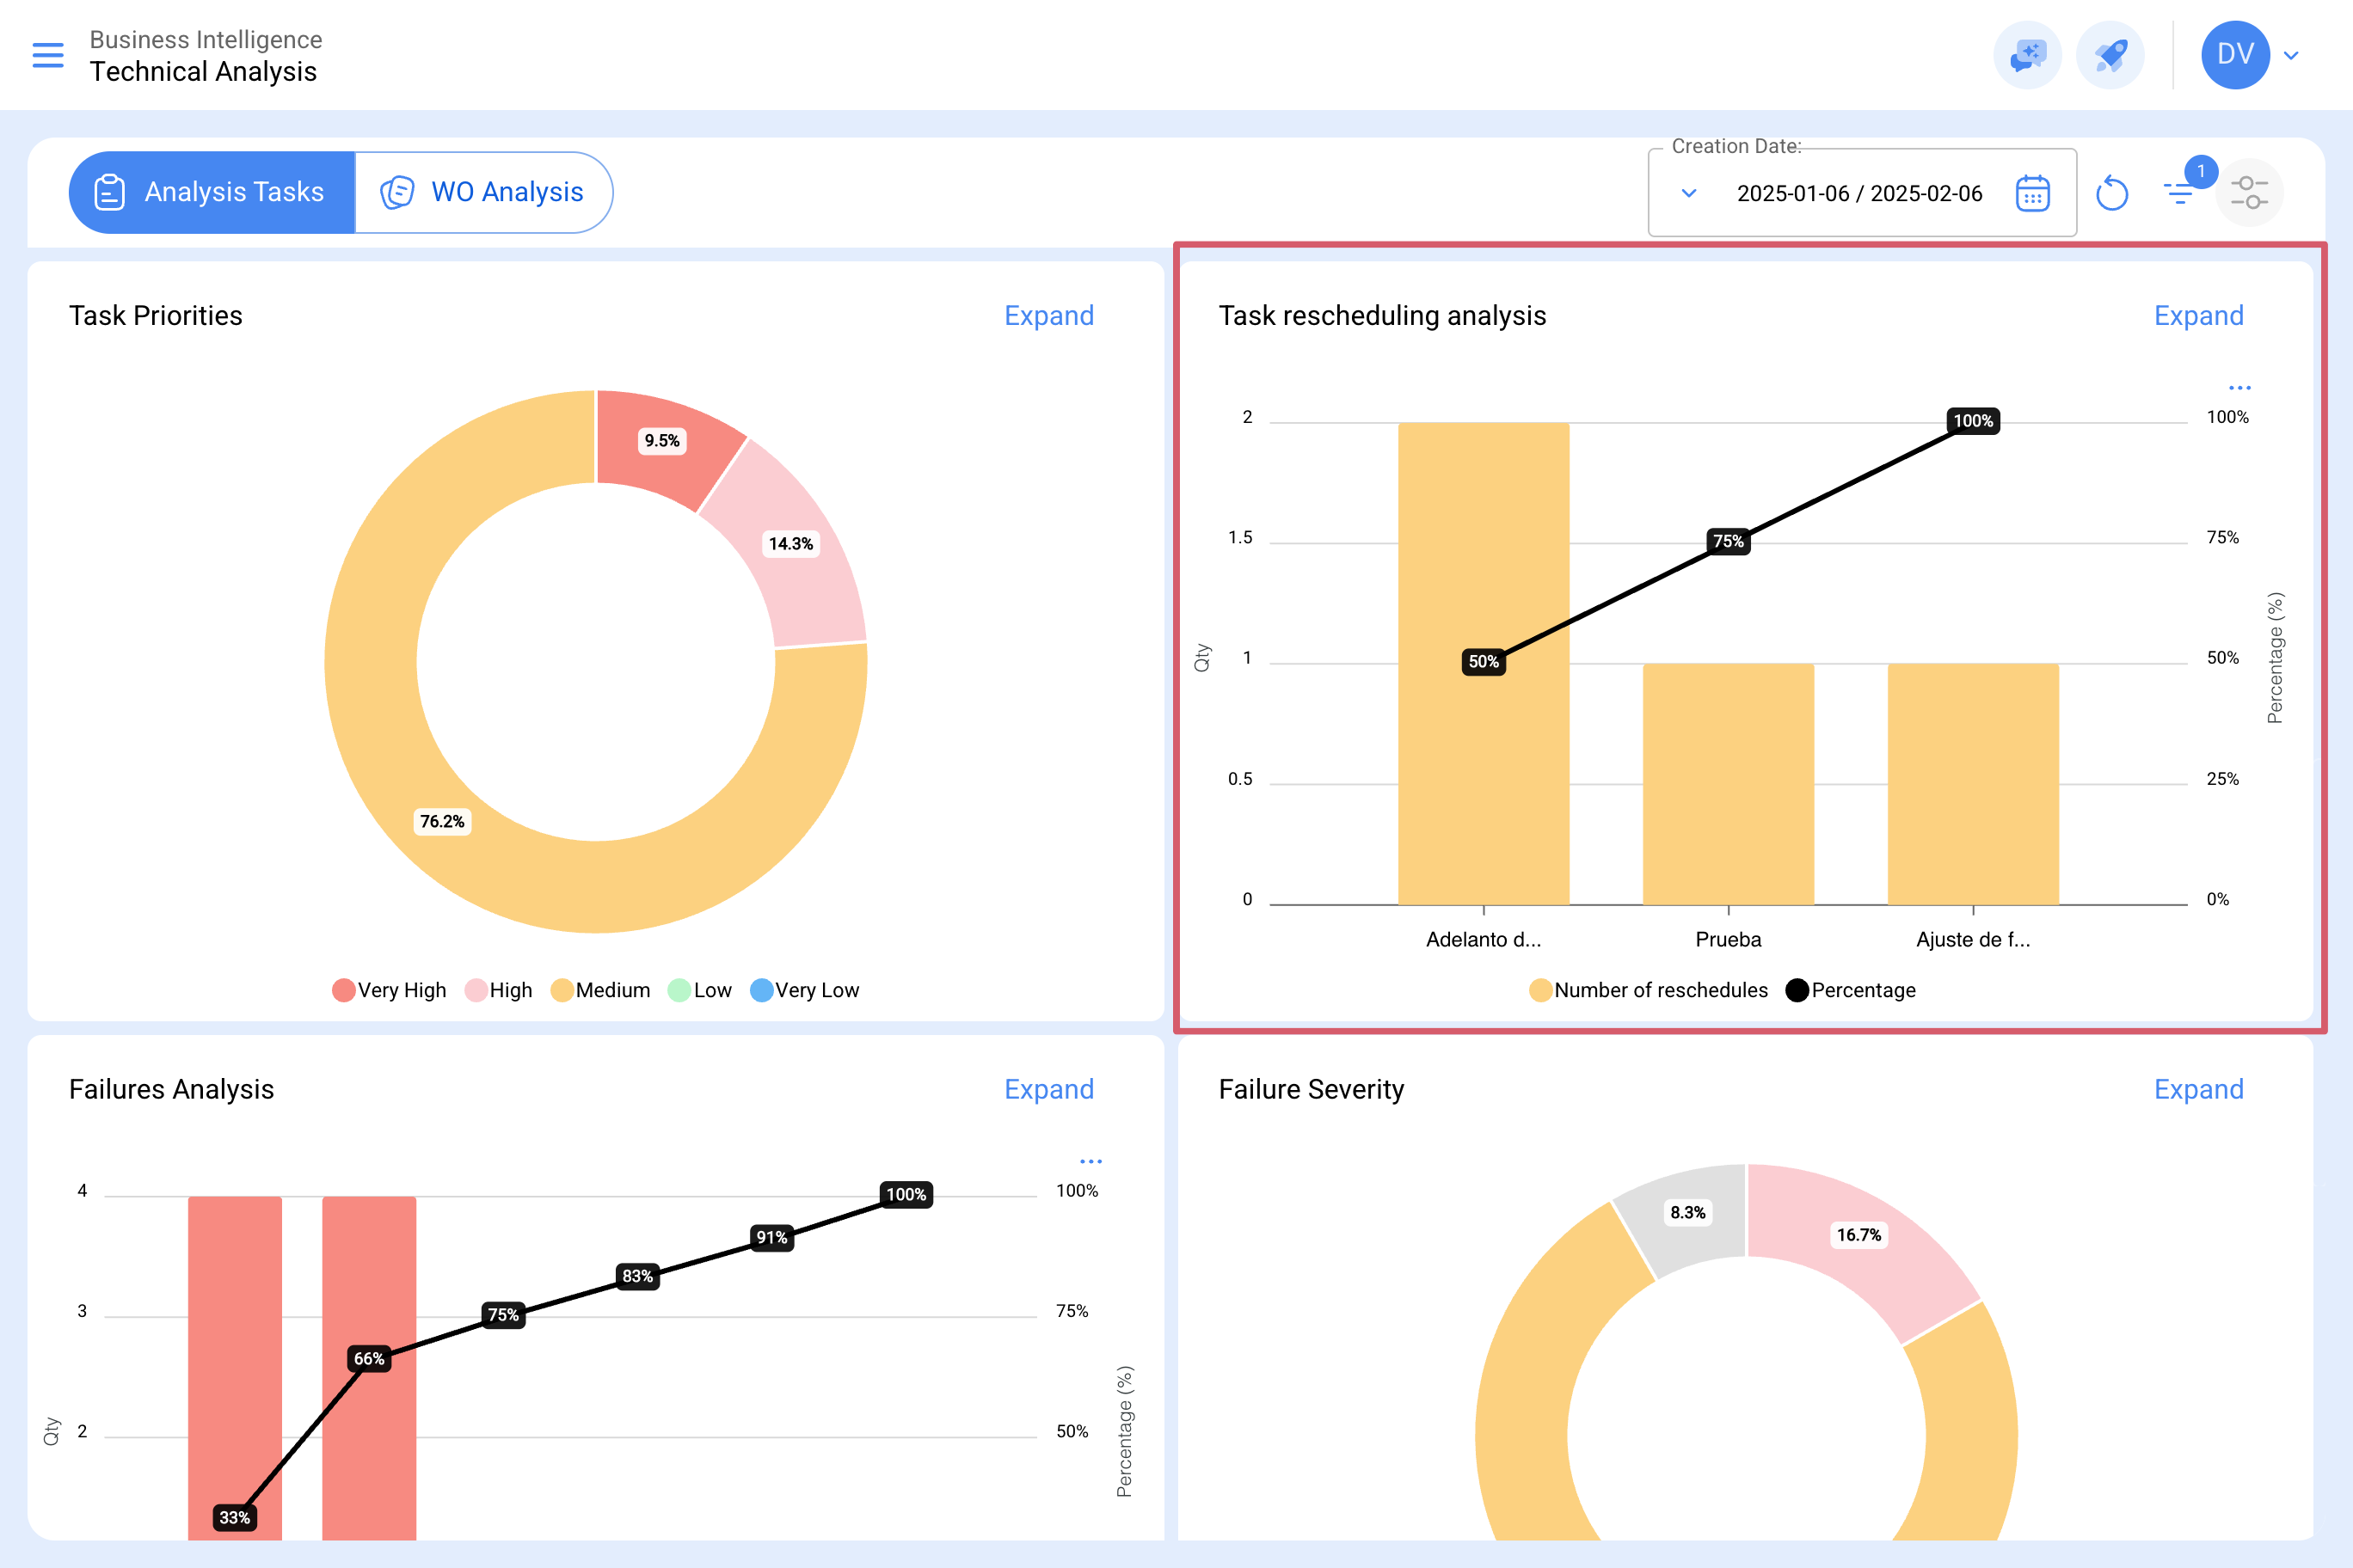Expand the Task Priorities chart

click(1048, 316)
